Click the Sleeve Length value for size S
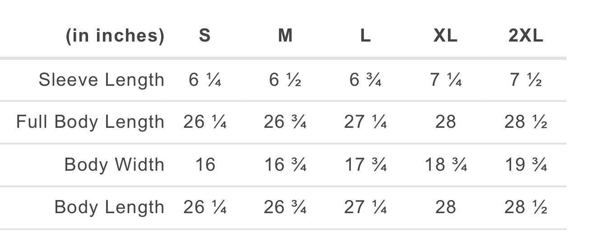The width and height of the screenshot is (591, 252). (205, 80)
